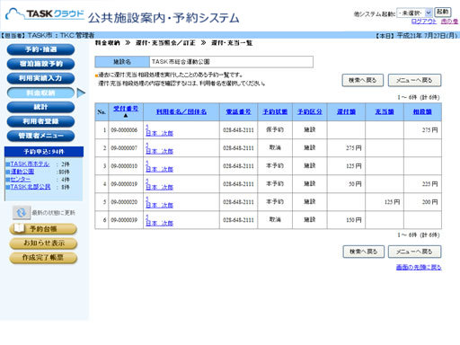This screenshot has height=345, width=460.
Task: Sort by 還付額 column header
Action: pyautogui.click(x=346, y=111)
